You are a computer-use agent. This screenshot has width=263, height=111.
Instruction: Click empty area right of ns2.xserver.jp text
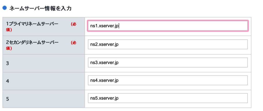pos(183,44)
